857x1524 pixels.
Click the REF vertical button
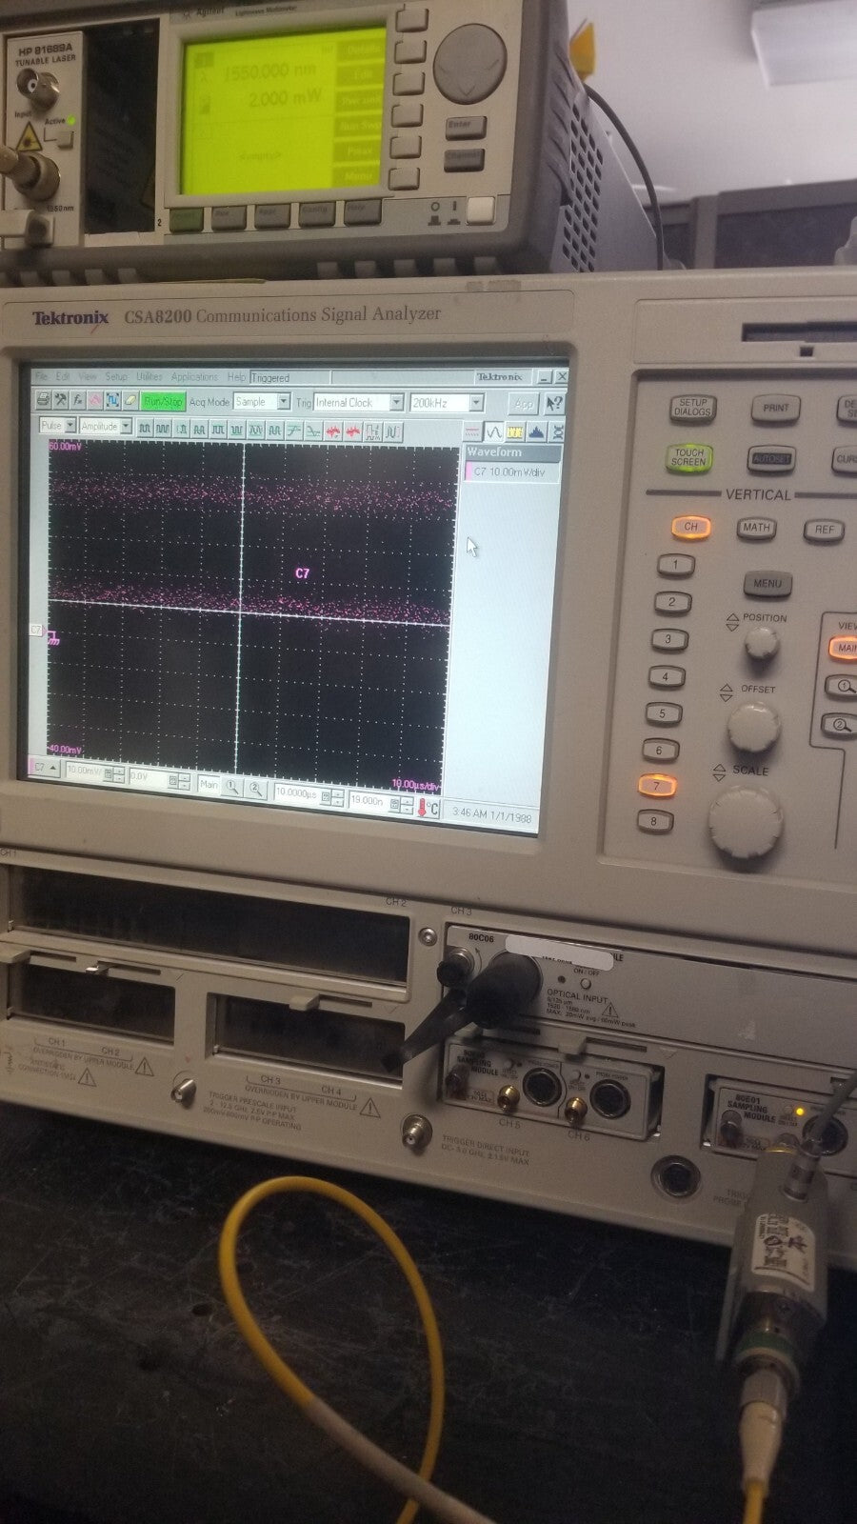pos(823,530)
